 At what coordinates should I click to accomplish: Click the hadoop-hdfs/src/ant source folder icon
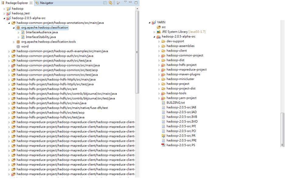[x=13, y=89]
